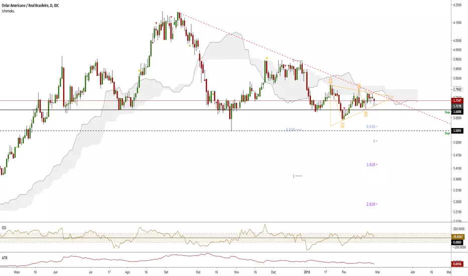The height and width of the screenshot is (276, 468).
Task: Click the Jun date axis label
Action: point(55,272)
